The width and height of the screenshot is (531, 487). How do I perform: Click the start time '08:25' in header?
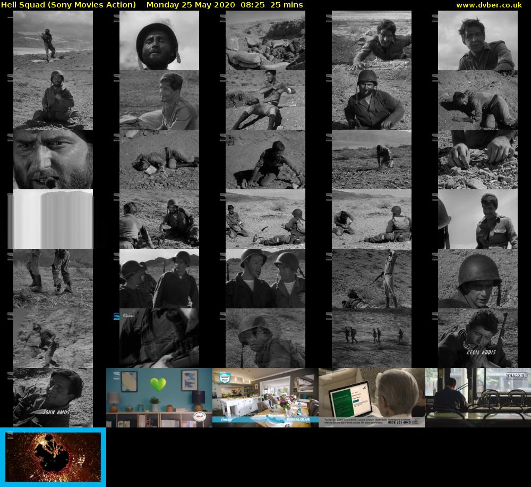tap(253, 5)
